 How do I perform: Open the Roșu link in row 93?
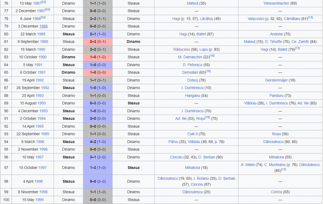[276, 134]
